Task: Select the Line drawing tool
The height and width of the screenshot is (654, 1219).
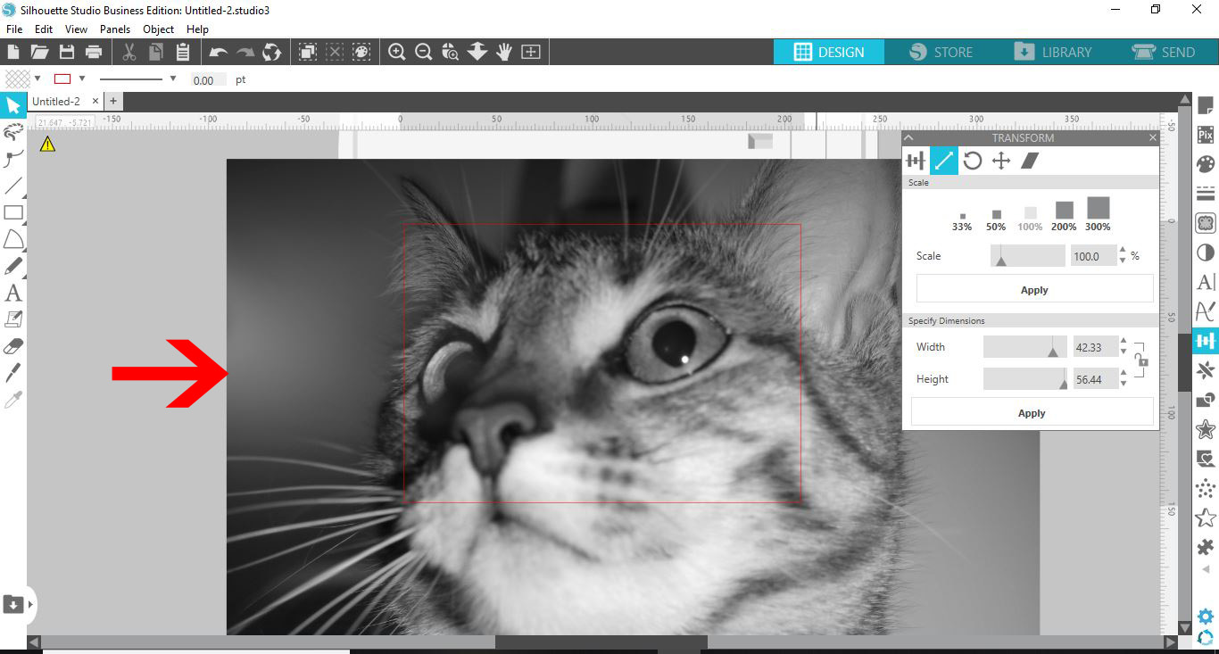Action: point(13,186)
